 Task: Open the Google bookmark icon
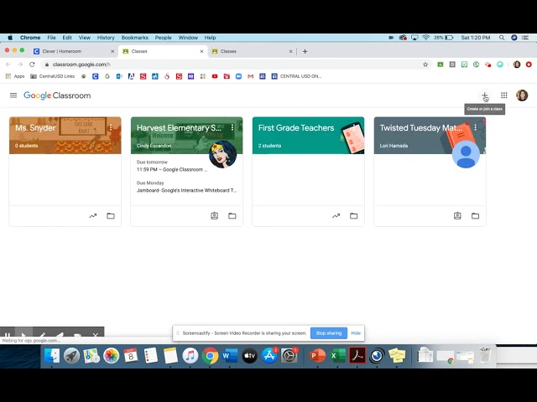[107, 76]
